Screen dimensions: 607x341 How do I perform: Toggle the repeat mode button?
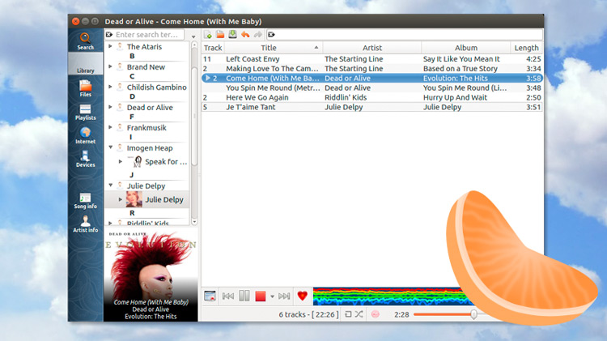pyautogui.click(x=347, y=313)
